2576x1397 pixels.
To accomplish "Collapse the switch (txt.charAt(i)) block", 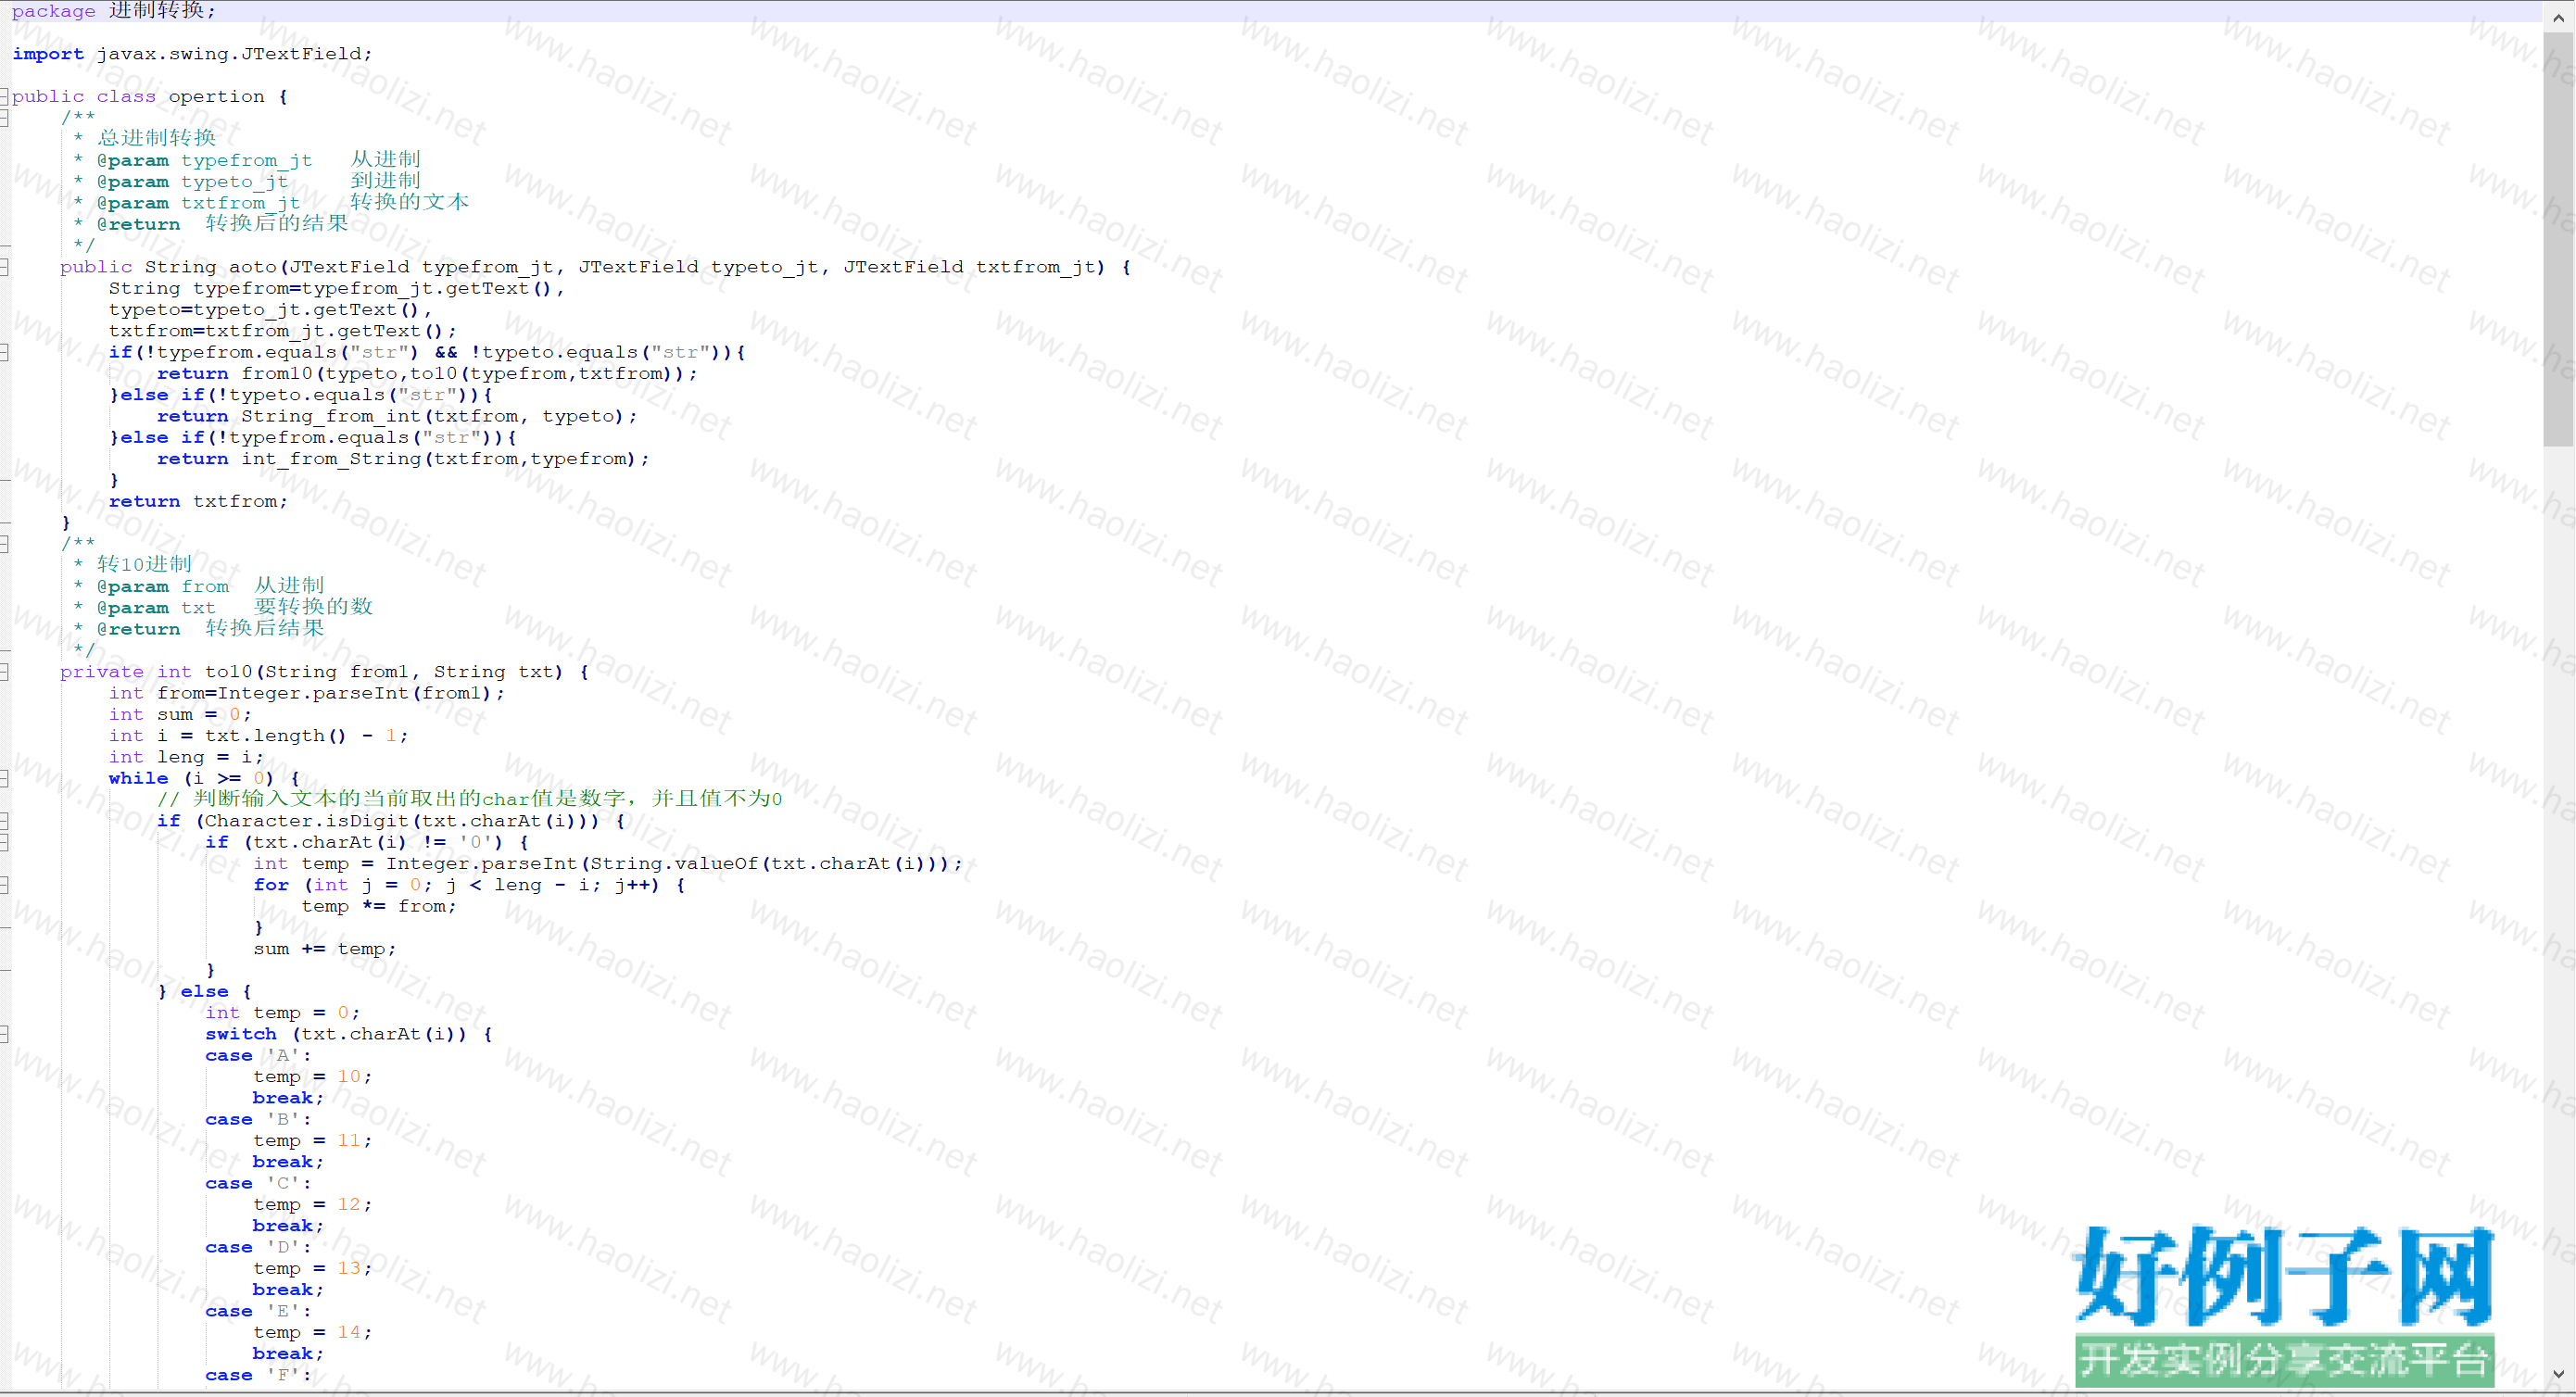I will (4, 1034).
